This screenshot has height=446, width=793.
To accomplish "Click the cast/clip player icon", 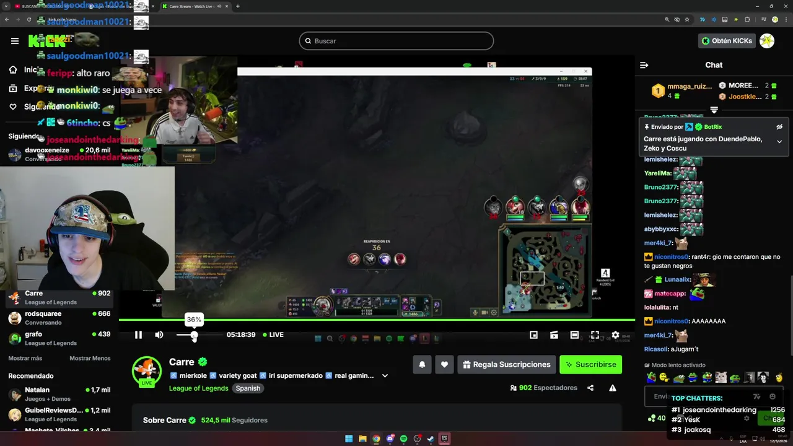I will coord(554,334).
